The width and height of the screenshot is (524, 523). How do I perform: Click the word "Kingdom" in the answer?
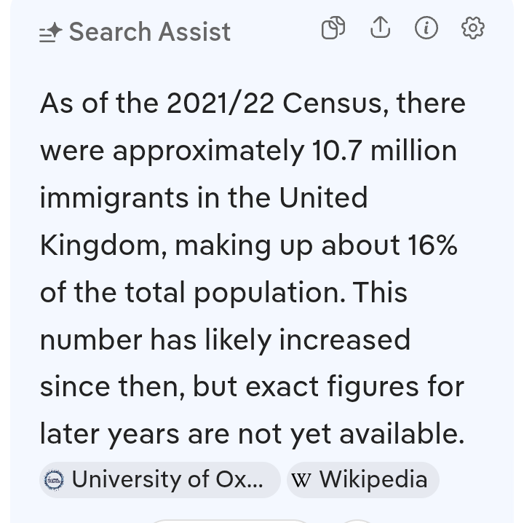(x=103, y=245)
